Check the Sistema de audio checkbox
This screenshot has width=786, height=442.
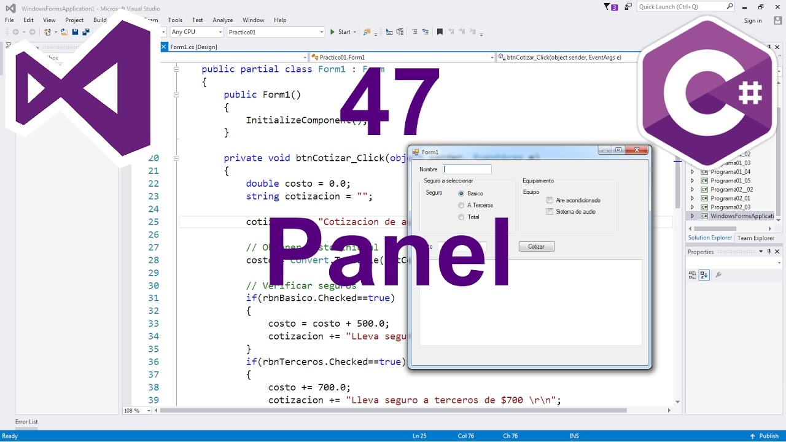click(x=550, y=212)
